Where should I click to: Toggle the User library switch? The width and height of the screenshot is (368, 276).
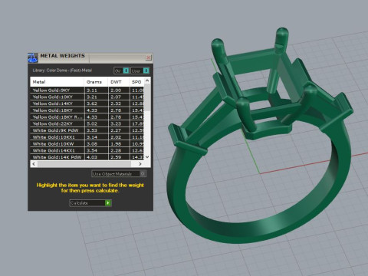tap(140, 71)
